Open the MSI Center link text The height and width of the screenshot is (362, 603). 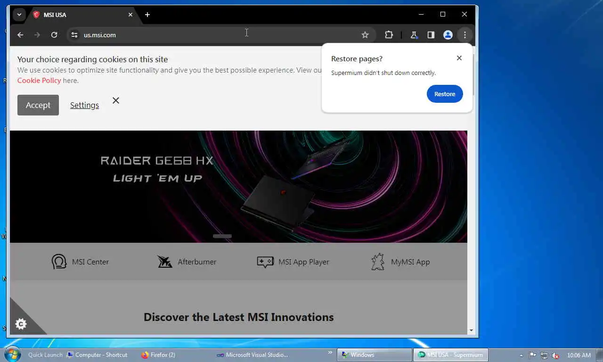[90, 262]
